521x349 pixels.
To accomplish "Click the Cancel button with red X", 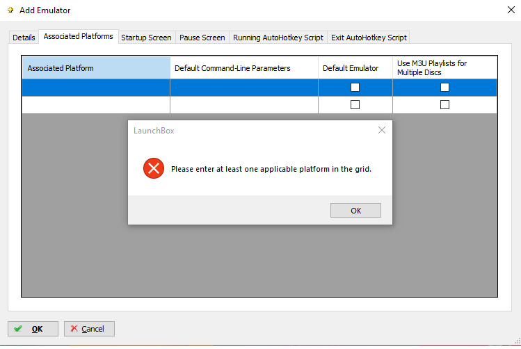I will [x=89, y=329].
